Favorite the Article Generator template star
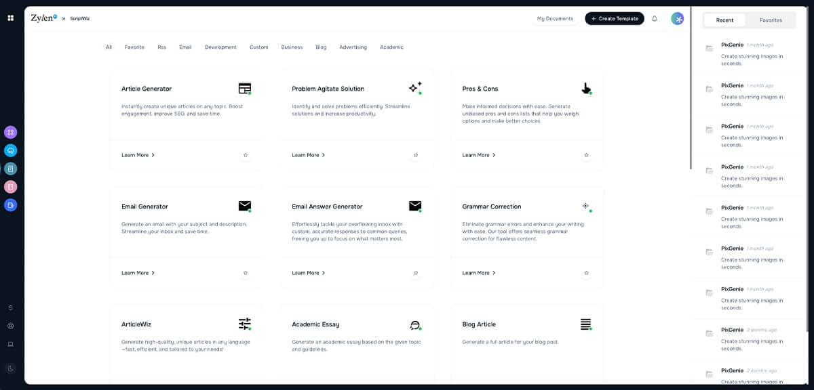Image resolution: width=814 pixels, height=390 pixels. click(246, 155)
